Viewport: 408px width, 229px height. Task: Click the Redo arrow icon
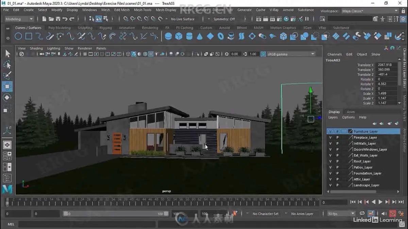72,19
